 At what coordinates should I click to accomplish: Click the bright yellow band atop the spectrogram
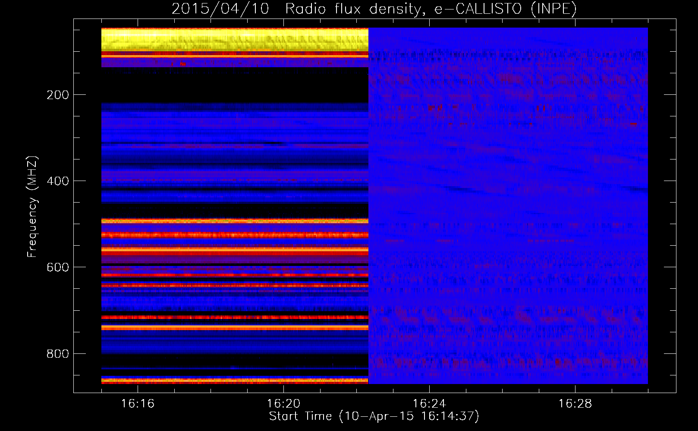pyautogui.click(x=235, y=40)
